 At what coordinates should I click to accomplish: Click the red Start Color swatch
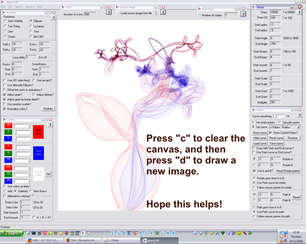pyautogui.click(x=39, y=132)
